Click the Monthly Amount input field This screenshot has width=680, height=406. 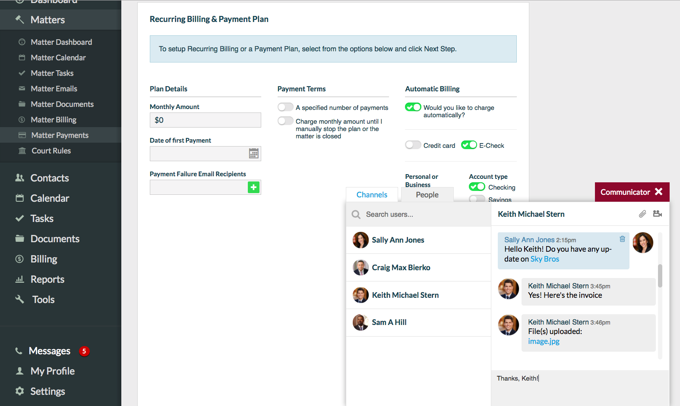(x=205, y=120)
